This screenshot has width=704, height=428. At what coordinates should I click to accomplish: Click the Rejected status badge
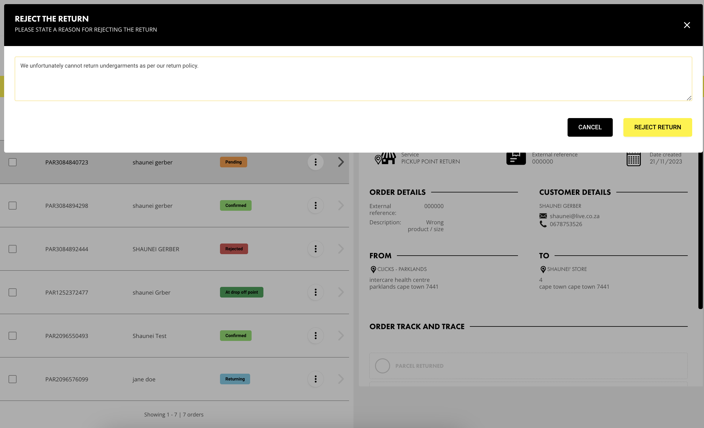pos(234,249)
